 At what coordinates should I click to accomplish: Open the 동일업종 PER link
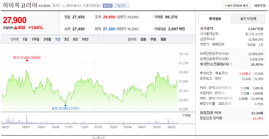point(211,113)
